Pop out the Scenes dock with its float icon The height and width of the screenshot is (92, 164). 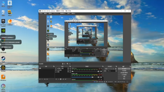click(x=54, y=66)
